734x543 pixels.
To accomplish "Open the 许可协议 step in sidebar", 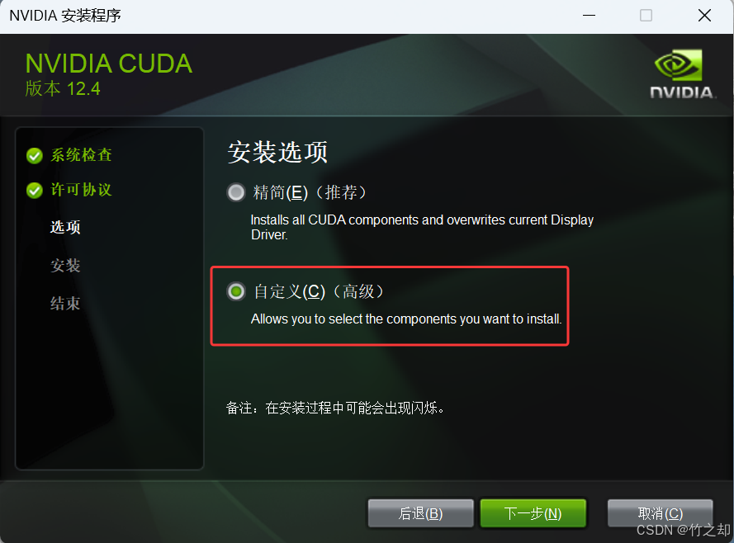I will [x=81, y=190].
